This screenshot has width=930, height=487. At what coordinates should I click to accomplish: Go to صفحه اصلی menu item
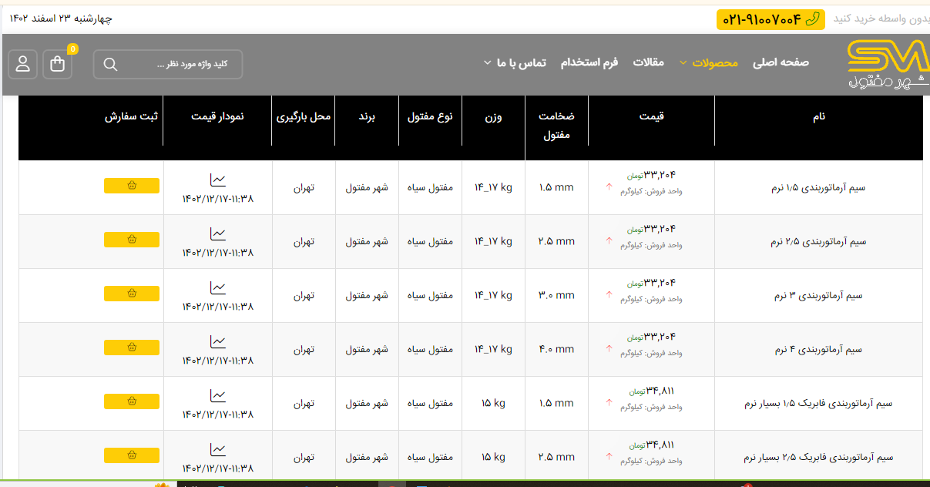(x=781, y=62)
